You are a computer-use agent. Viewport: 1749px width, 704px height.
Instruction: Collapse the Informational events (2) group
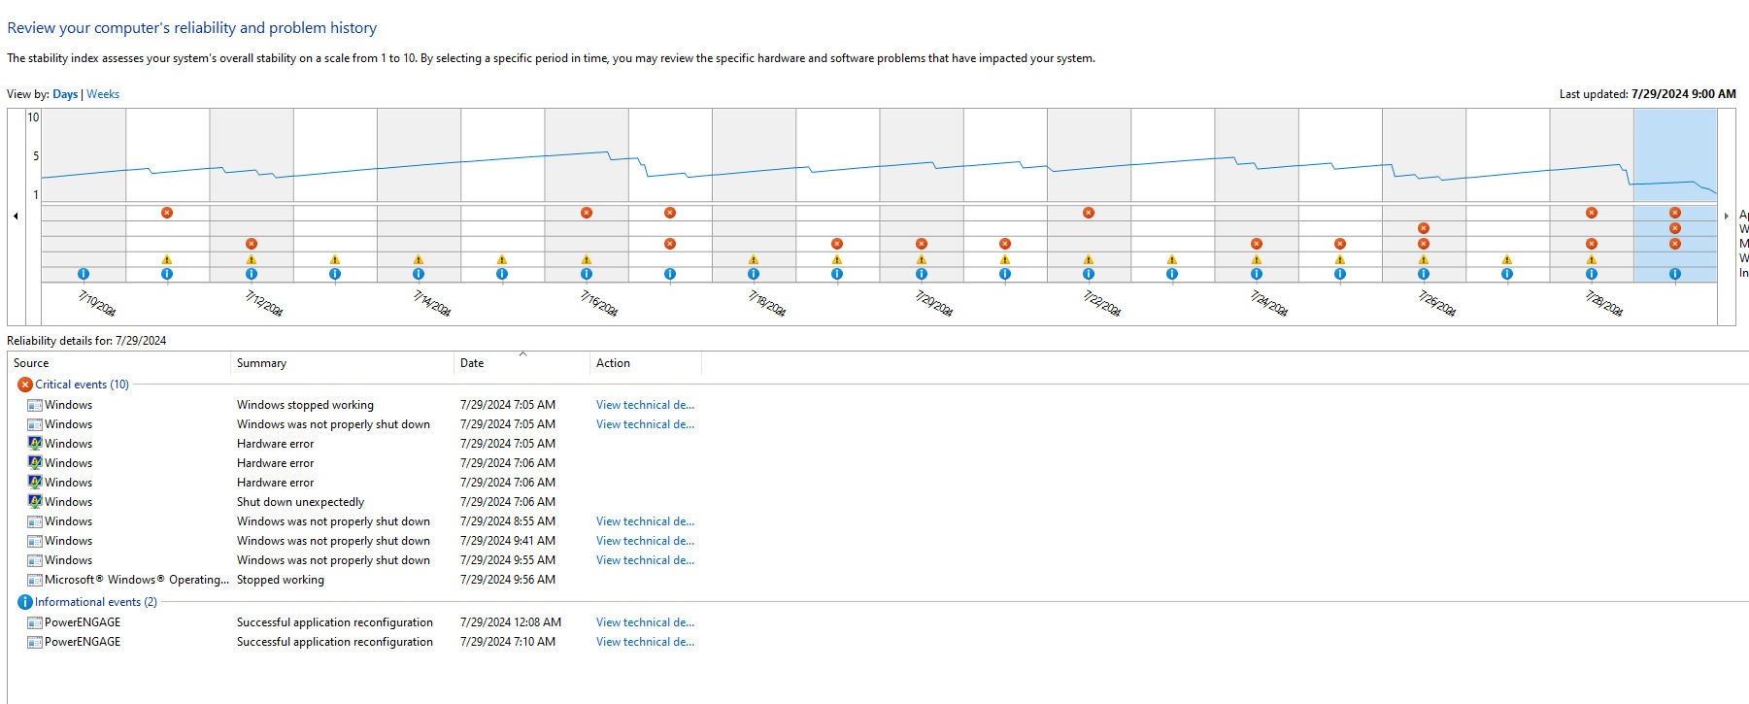(x=95, y=602)
